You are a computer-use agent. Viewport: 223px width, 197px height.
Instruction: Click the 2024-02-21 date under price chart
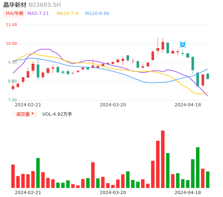click(28, 105)
